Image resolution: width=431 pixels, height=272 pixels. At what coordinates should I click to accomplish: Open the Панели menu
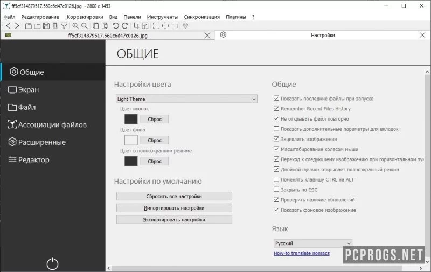(x=132, y=17)
